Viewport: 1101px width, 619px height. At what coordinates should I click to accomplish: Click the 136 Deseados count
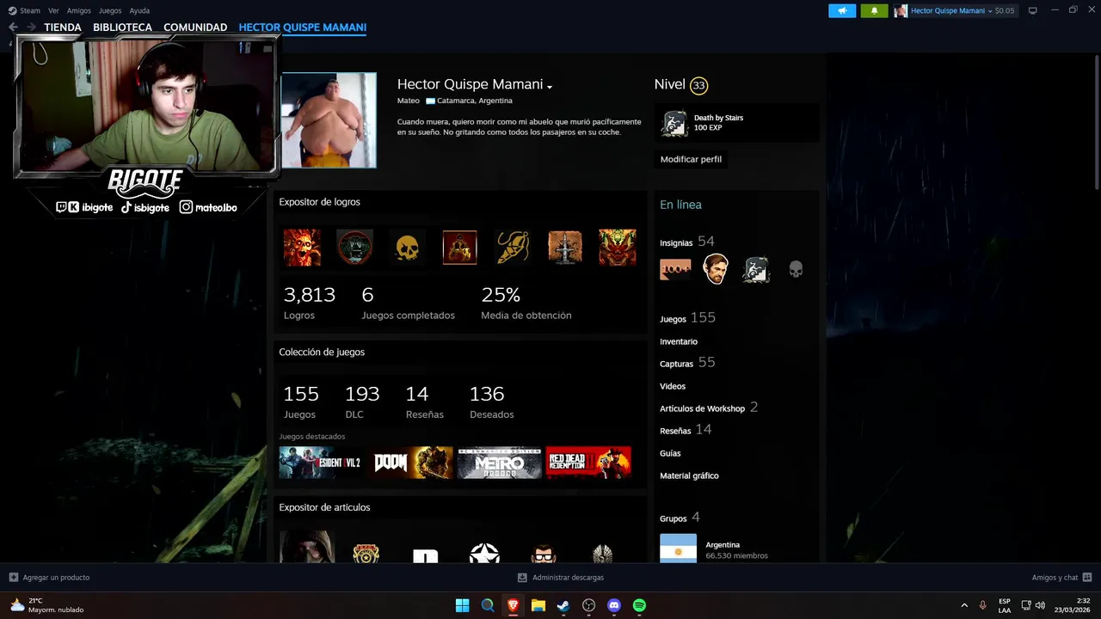[487, 394]
